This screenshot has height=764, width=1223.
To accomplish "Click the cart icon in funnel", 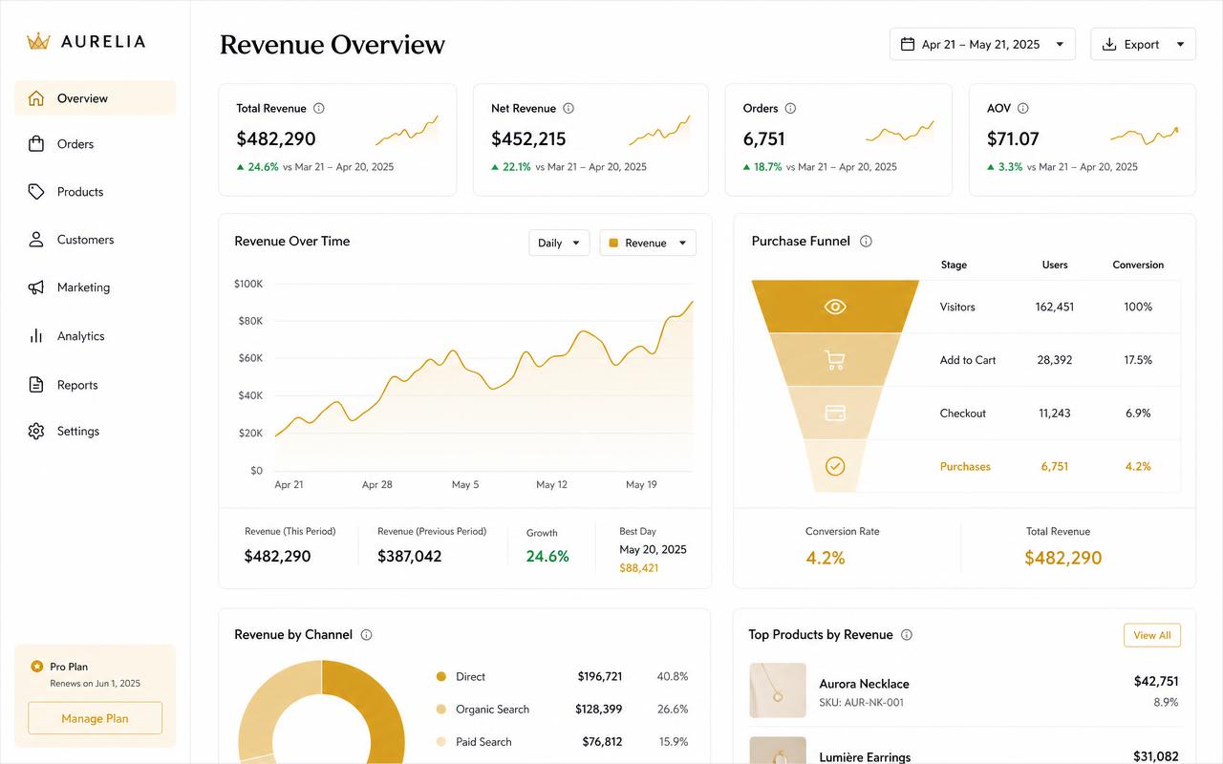I will pos(835,360).
